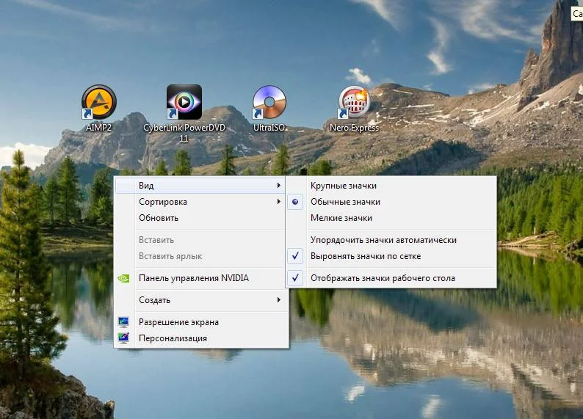583x419 pixels.
Task: Select the Nero Express desktop icon
Action: click(354, 102)
